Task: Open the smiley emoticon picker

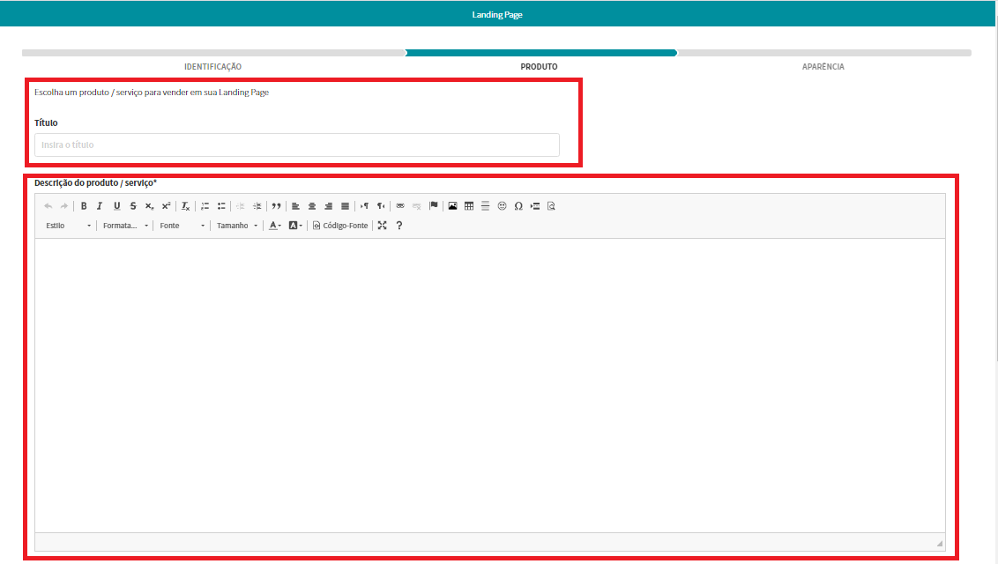Action: point(502,206)
